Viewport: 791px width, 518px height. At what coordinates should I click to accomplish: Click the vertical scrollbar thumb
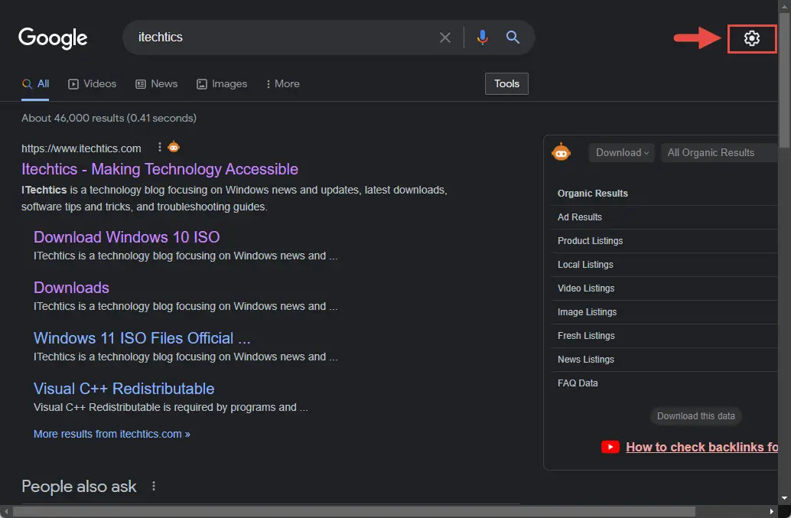click(x=784, y=80)
